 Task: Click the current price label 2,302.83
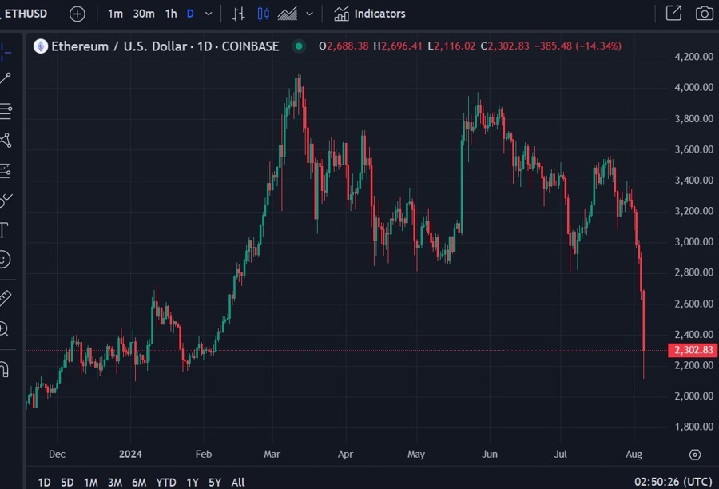(x=693, y=350)
